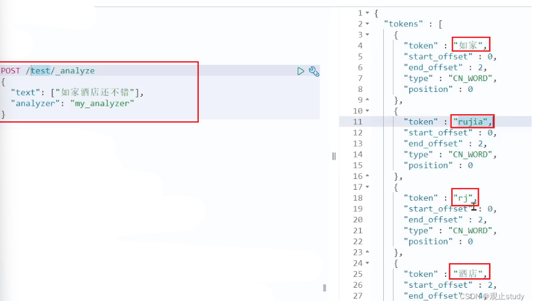
Task: Click the "如家酒店还不错" text value in the request
Action: [95, 93]
